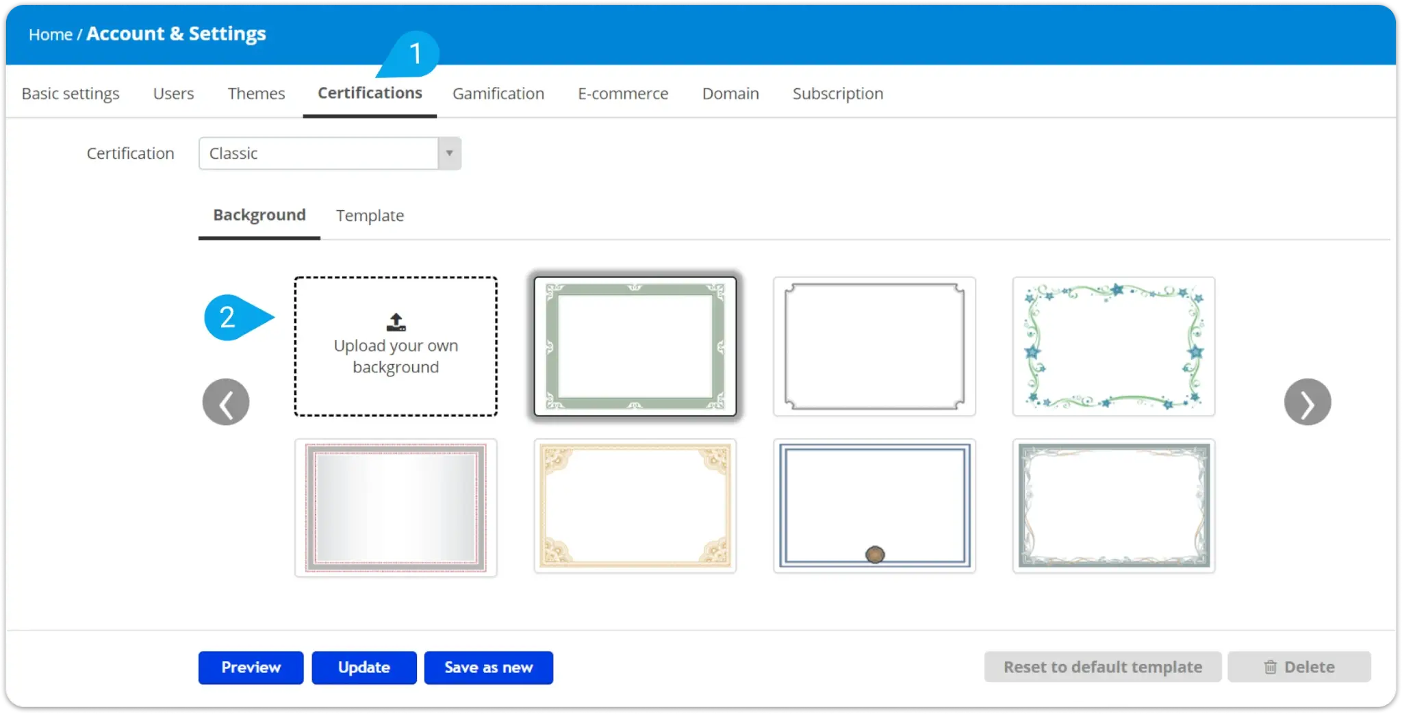1402x714 pixels.
Task: Navigate to the Domain tab
Action: [x=730, y=94]
